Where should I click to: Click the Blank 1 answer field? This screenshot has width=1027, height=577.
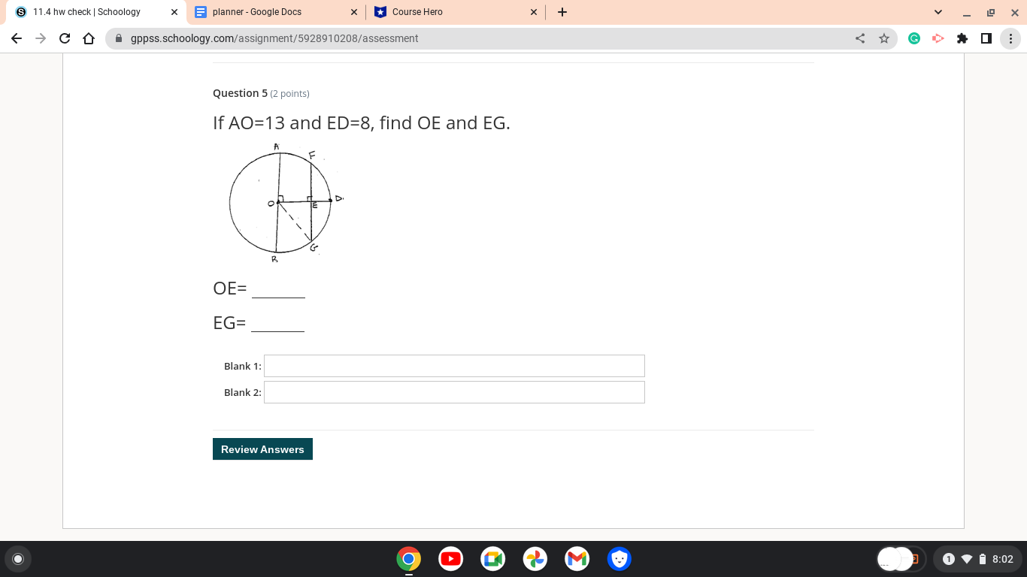(x=454, y=366)
